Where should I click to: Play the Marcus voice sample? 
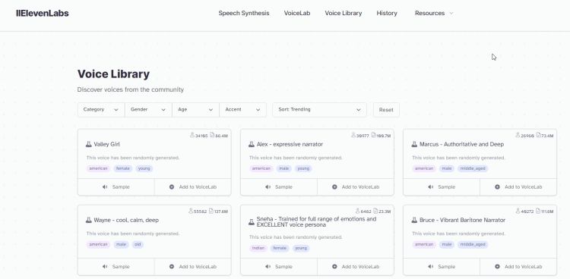pos(442,187)
